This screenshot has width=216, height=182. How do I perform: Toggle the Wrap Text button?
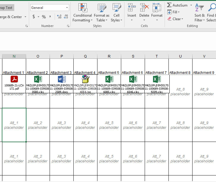(7, 8)
